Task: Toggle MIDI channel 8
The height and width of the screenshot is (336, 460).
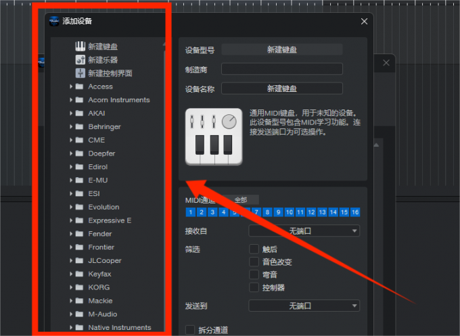Action: tap(267, 212)
